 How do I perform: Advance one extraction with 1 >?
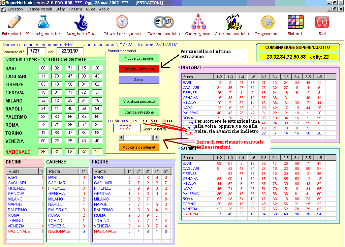click(145, 121)
